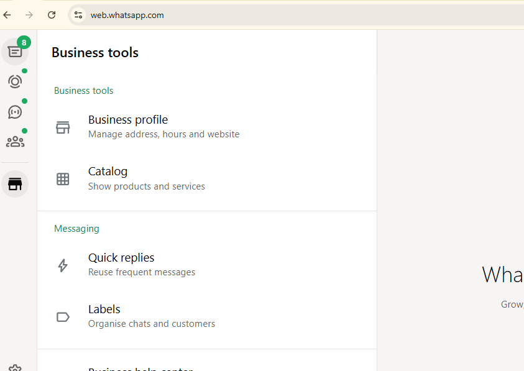Select the Business tools storefront icon
Image resolution: width=524 pixels, height=371 pixels.
pyautogui.click(x=15, y=184)
